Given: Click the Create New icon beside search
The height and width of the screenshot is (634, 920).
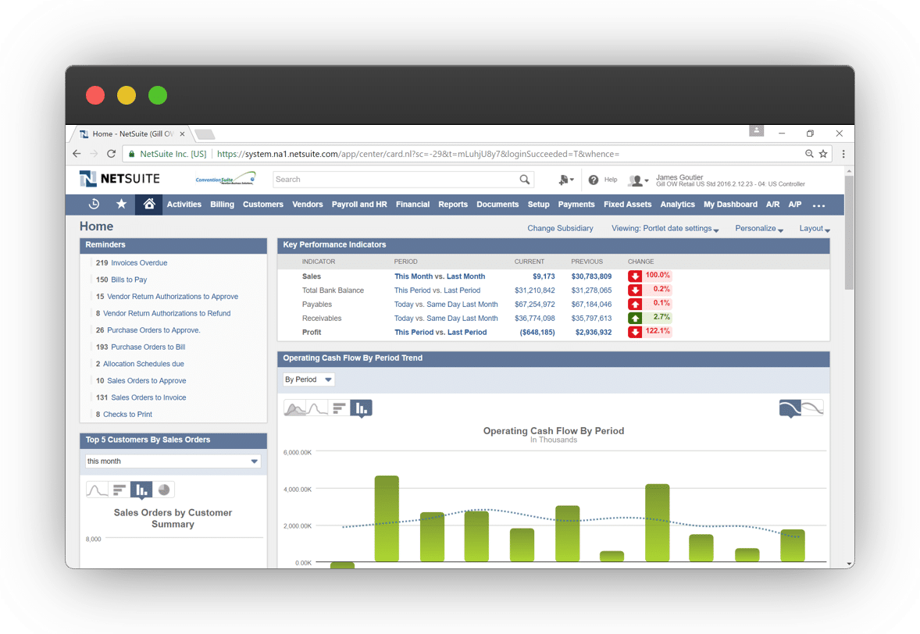Looking at the screenshot, I should (x=565, y=180).
